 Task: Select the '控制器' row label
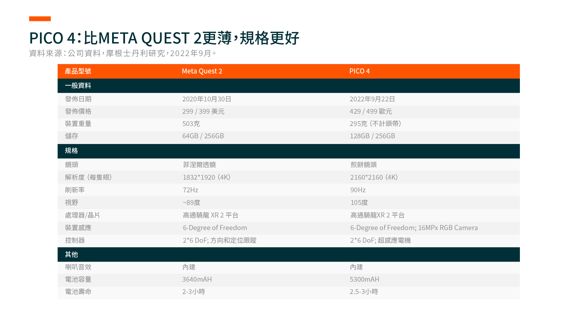[x=75, y=240]
